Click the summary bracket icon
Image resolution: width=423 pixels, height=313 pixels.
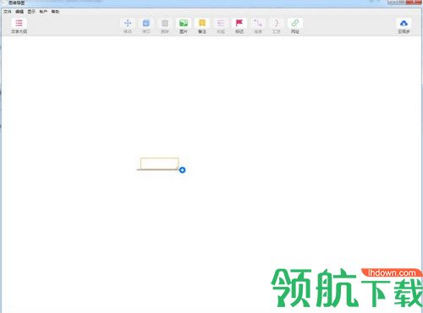click(x=277, y=23)
